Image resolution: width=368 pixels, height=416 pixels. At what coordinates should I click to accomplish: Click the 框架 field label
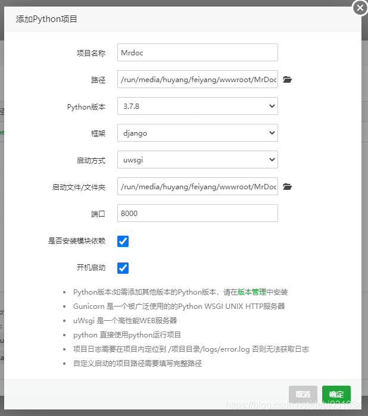[98, 134]
